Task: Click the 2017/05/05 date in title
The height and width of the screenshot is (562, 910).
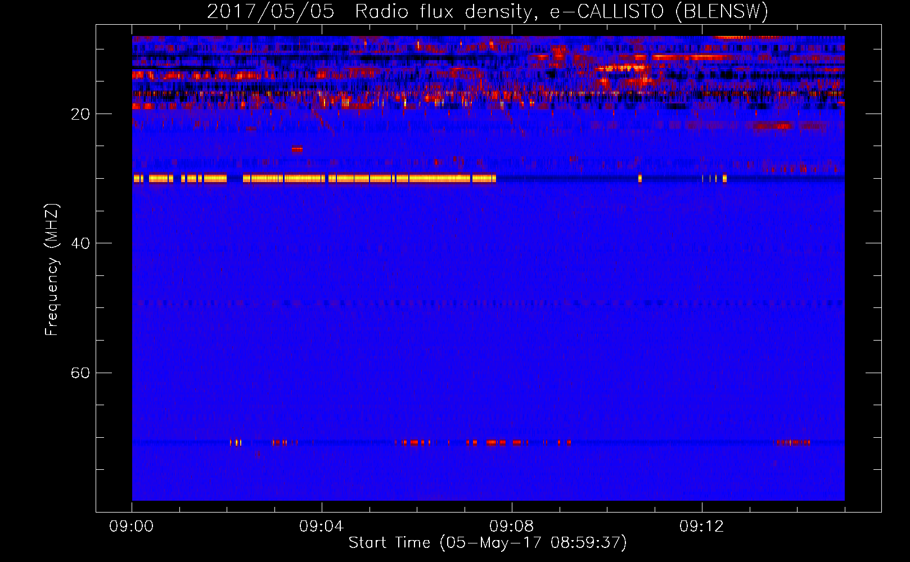Action: [271, 11]
